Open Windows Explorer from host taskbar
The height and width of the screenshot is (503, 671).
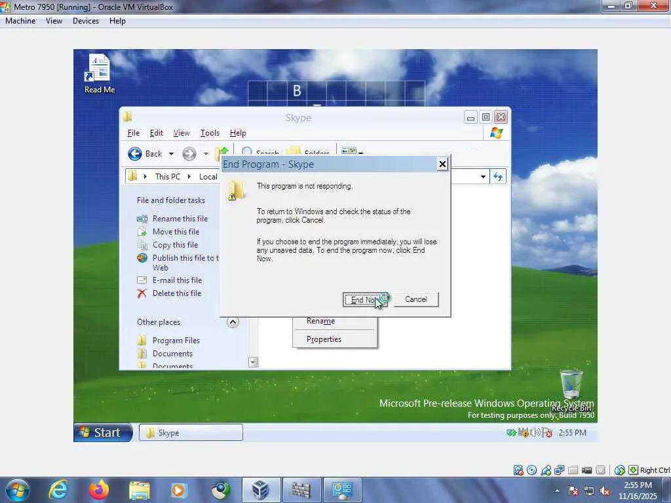click(140, 491)
